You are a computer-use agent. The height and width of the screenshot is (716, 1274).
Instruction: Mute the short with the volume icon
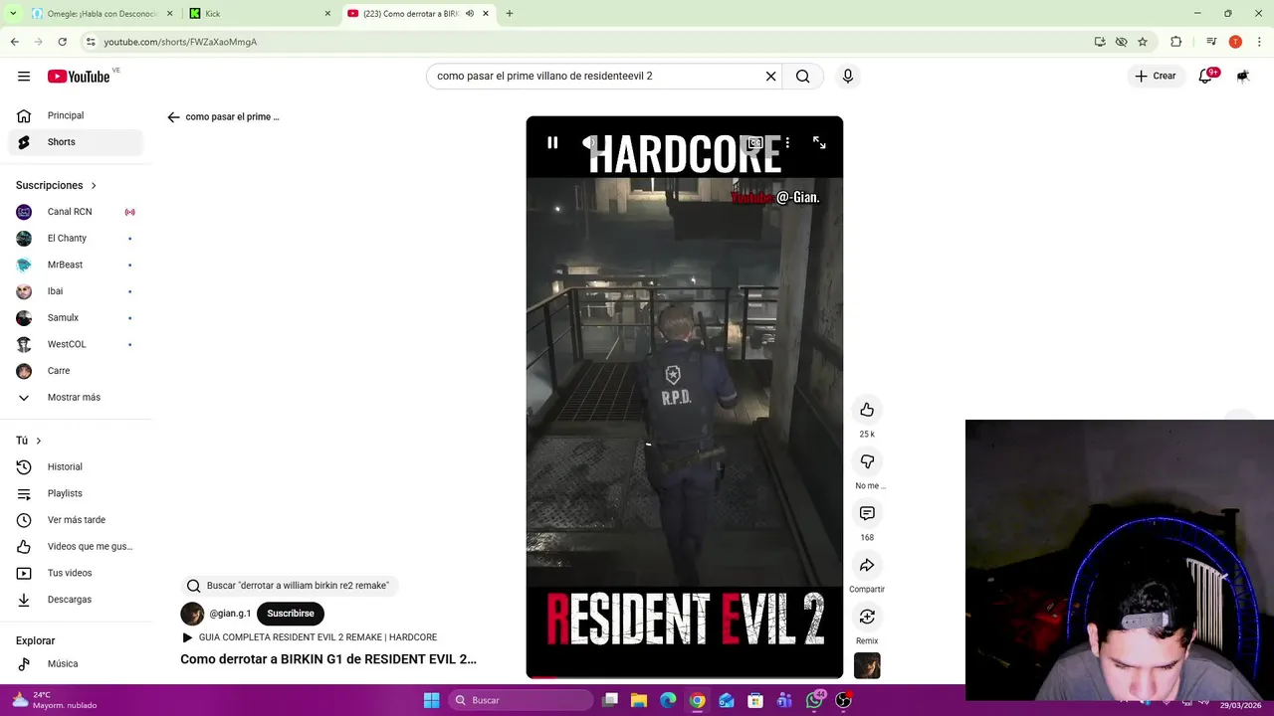[588, 143]
